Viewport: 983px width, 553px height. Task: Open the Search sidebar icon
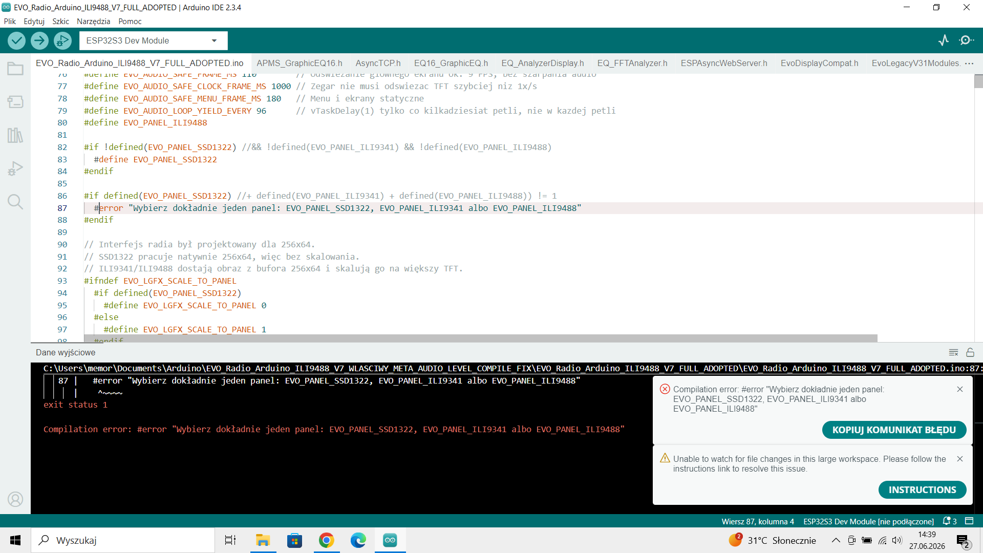(x=15, y=202)
